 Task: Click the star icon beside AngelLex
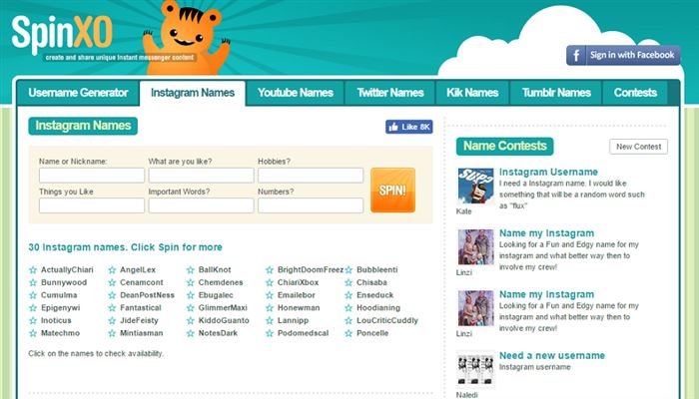click(x=112, y=270)
